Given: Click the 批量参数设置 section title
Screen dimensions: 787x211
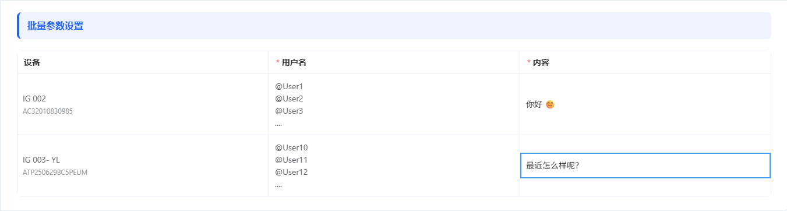Looking at the screenshot, I should 55,26.
